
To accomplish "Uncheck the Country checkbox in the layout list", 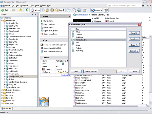I will pos(73,34).
